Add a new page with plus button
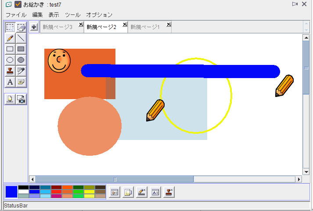This screenshot has width=313, height=211. 34,27
